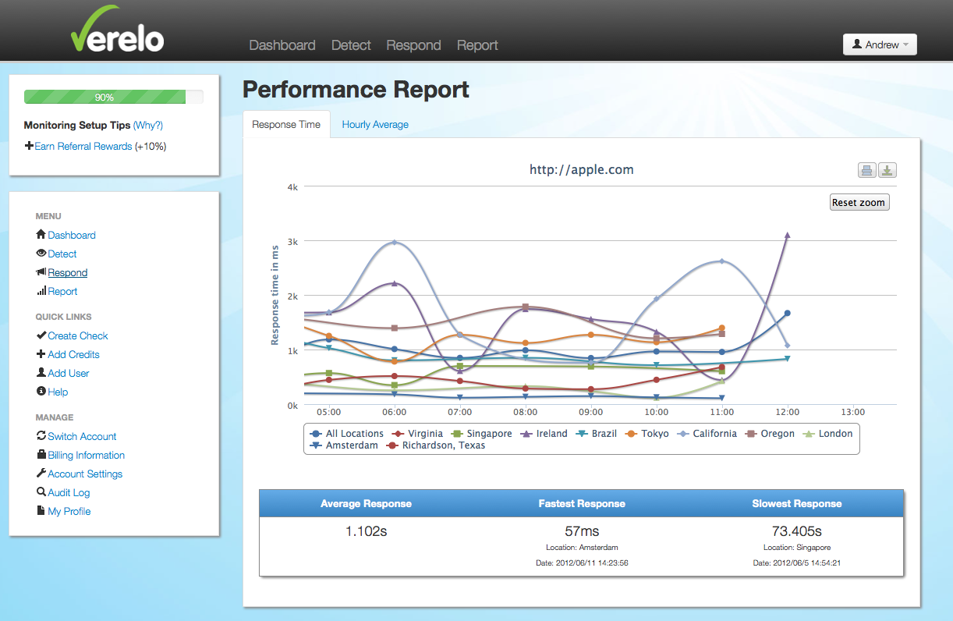Toggle Virginia series in legend

[417, 434]
